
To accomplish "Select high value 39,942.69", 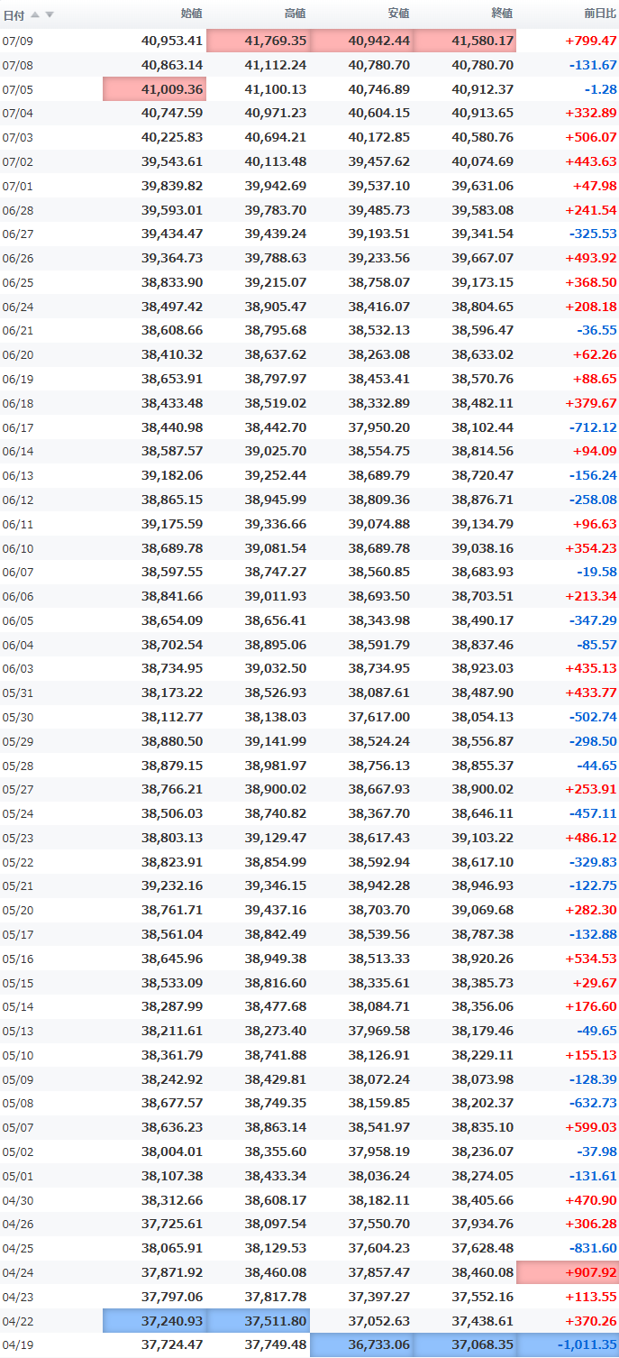I will (x=276, y=186).
